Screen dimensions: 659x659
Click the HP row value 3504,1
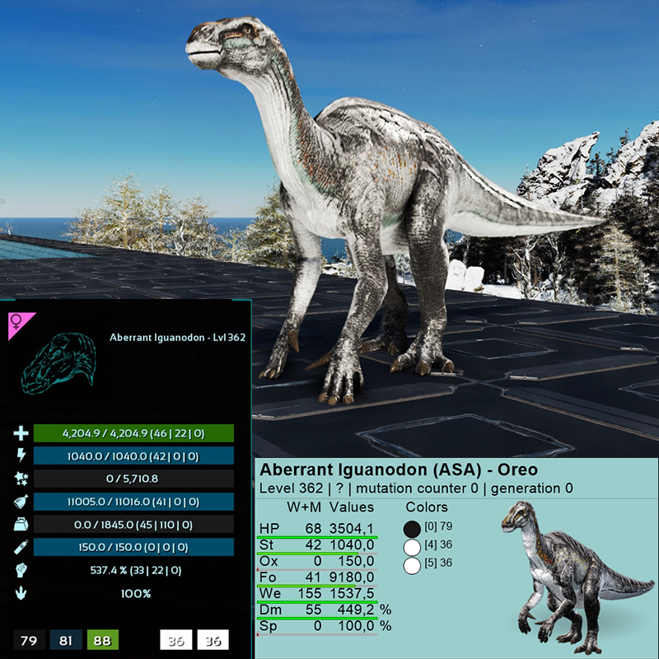click(x=352, y=528)
